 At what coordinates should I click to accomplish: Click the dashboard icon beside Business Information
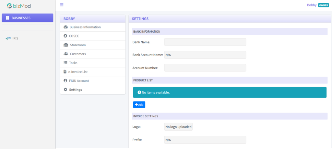point(65,27)
